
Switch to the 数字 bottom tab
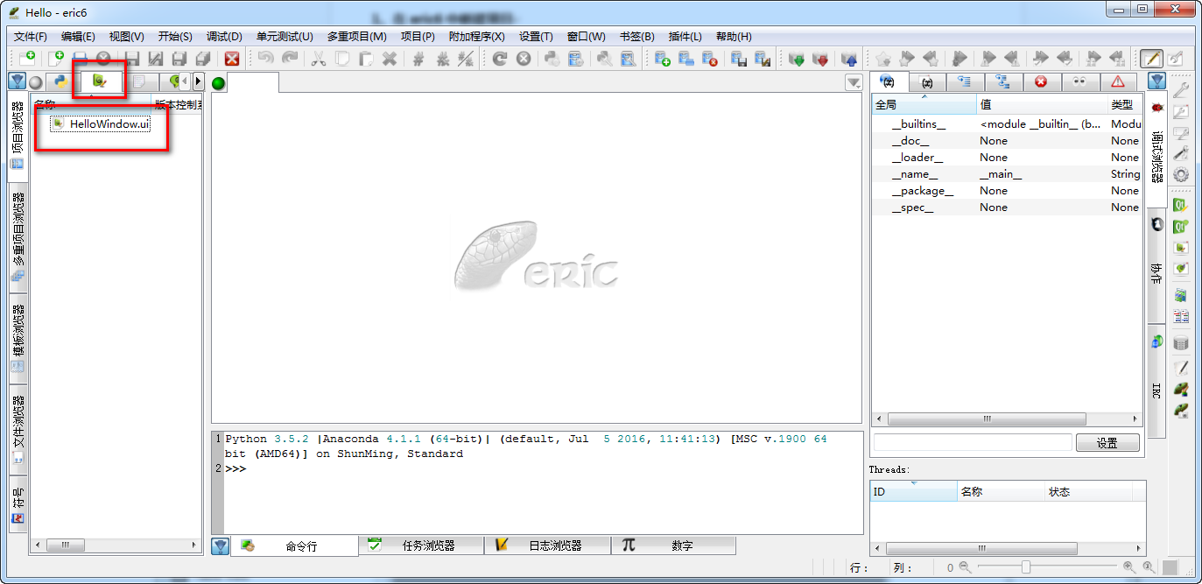point(674,545)
